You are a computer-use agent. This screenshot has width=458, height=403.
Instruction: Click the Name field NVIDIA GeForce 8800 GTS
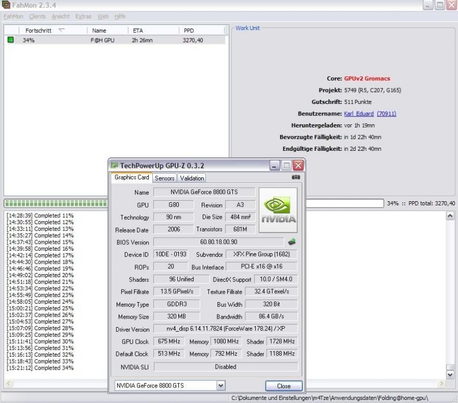tap(204, 192)
